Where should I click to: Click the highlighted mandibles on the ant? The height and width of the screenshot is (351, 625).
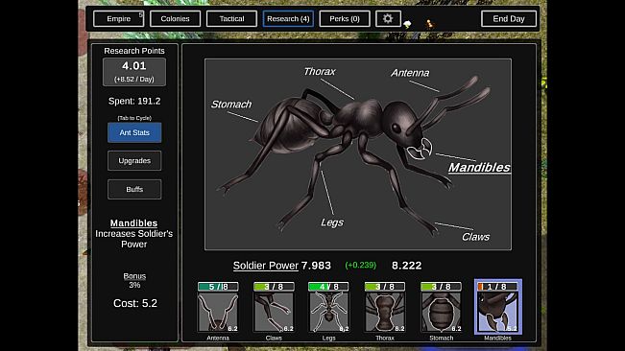[421, 150]
